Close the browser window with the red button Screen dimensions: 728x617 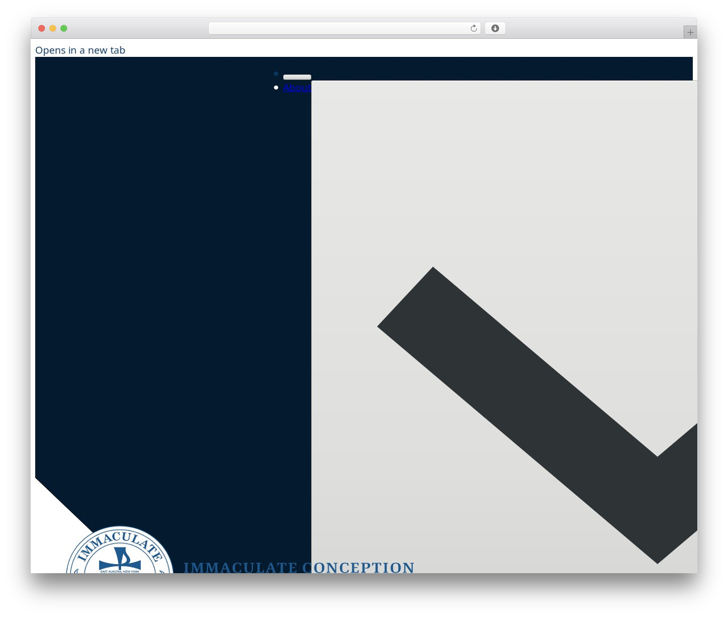(42, 28)
